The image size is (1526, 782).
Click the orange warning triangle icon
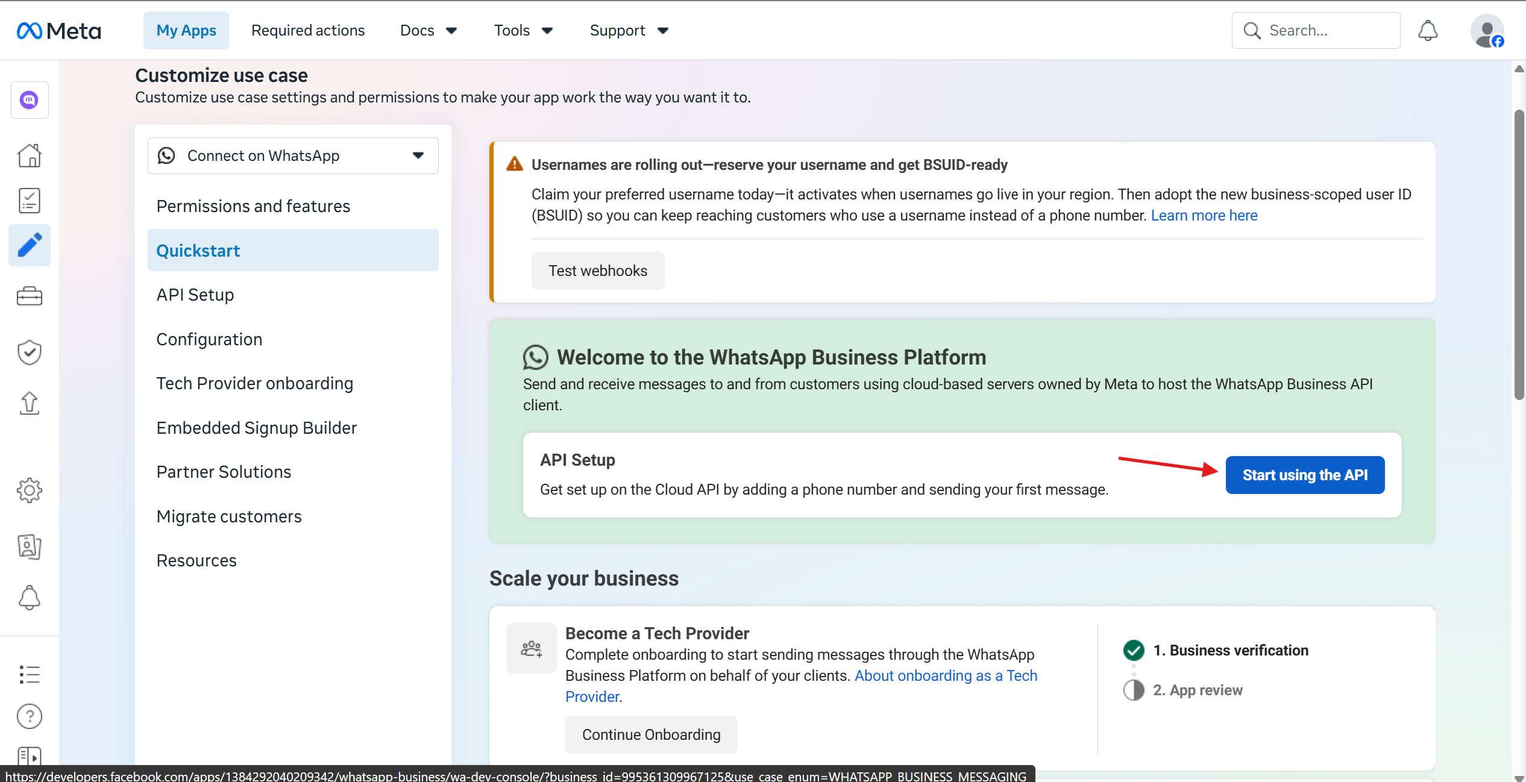(515, 164)
